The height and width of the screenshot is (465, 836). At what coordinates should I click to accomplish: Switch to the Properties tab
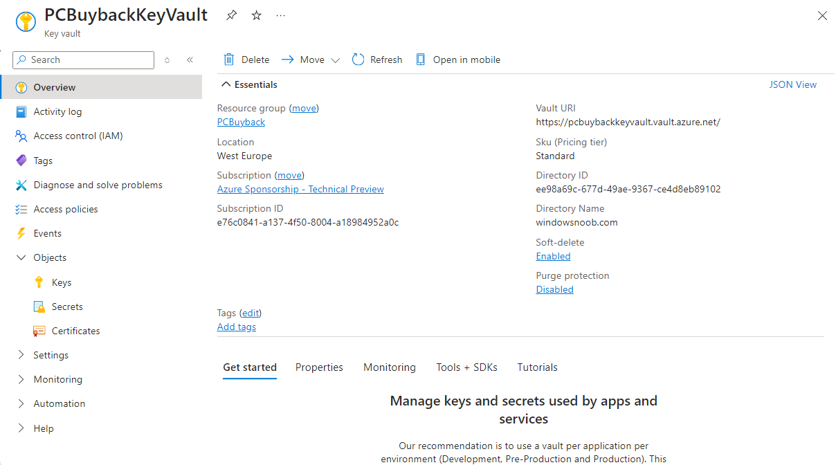[x=319, y=367]
